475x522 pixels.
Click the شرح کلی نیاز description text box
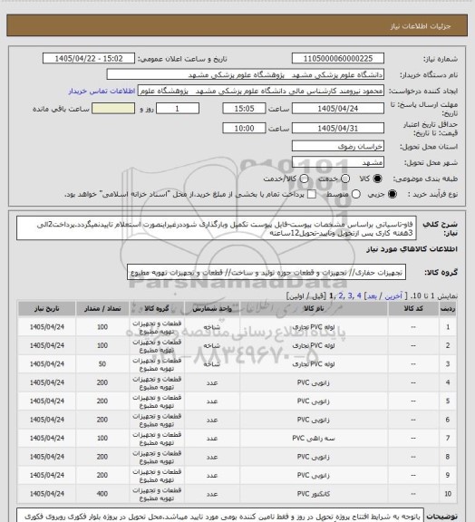pos(217,228)
